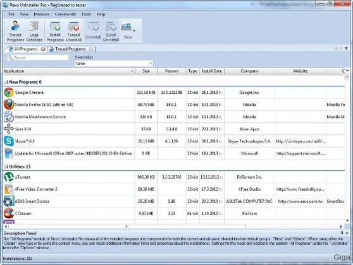Collapse the New Programs group
The width and height of the screenshot is (353, 265).
(6, 82)
